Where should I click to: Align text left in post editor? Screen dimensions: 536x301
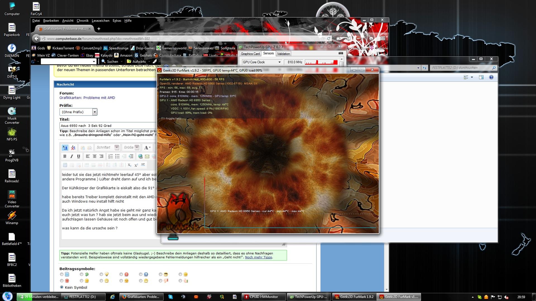click(88, 156)
